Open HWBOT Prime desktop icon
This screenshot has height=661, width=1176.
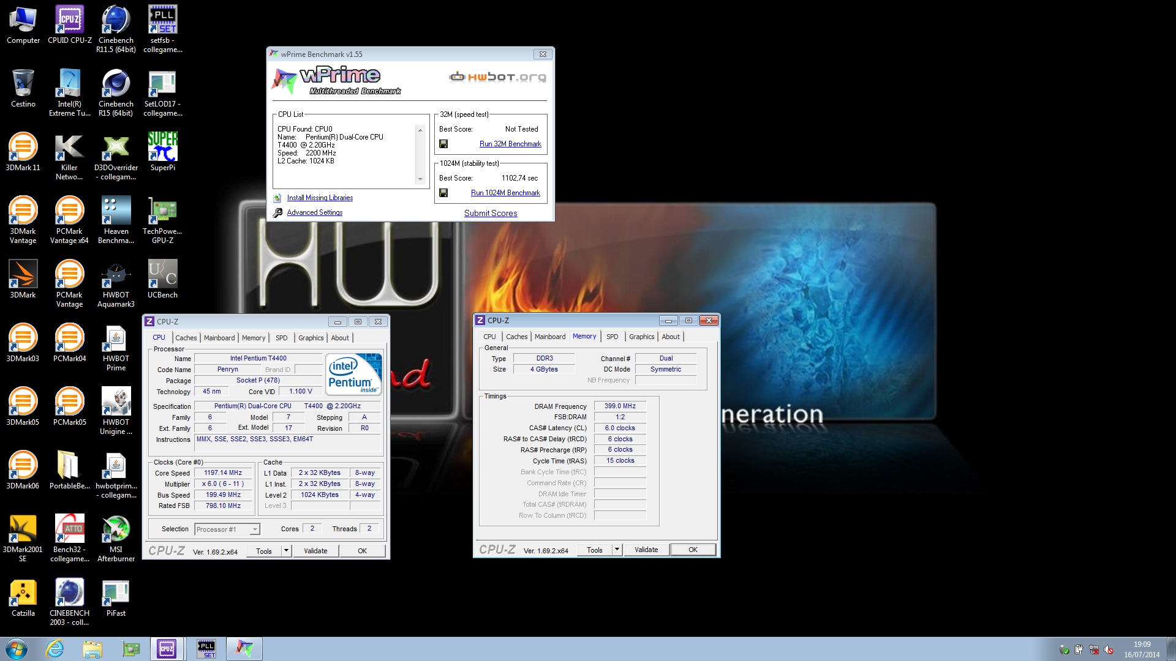point(116,347)
